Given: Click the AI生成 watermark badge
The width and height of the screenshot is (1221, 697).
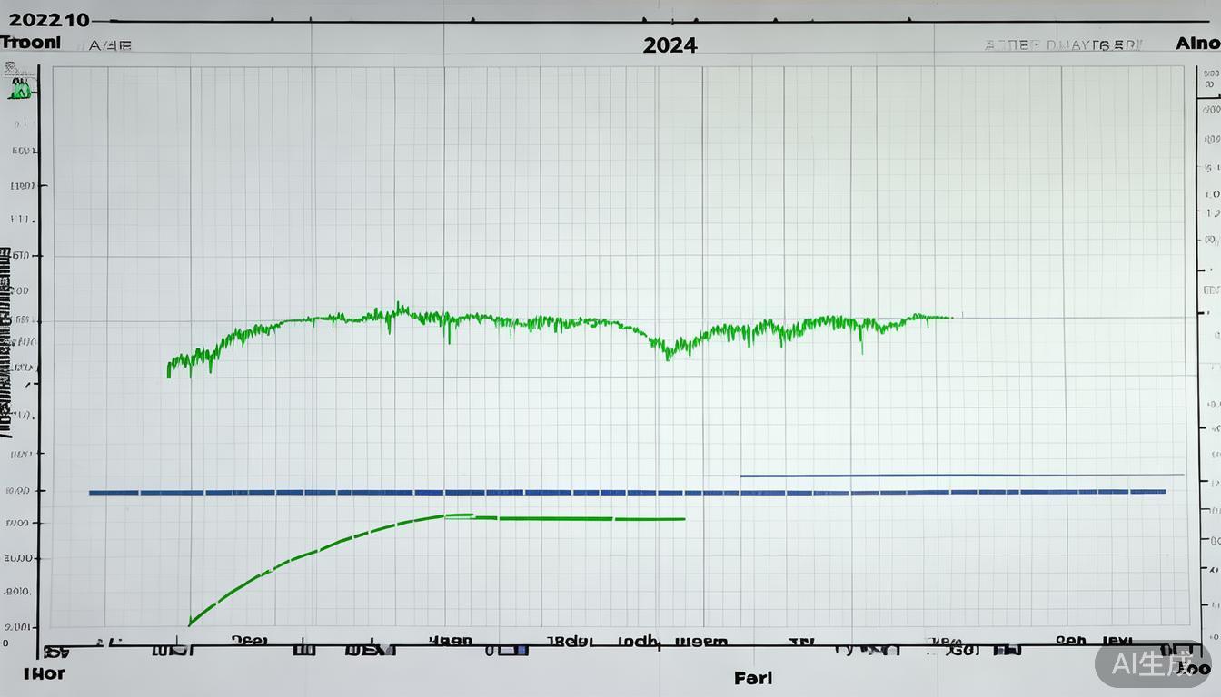Looking at the screenshot, I should [x=1152, y=664].
